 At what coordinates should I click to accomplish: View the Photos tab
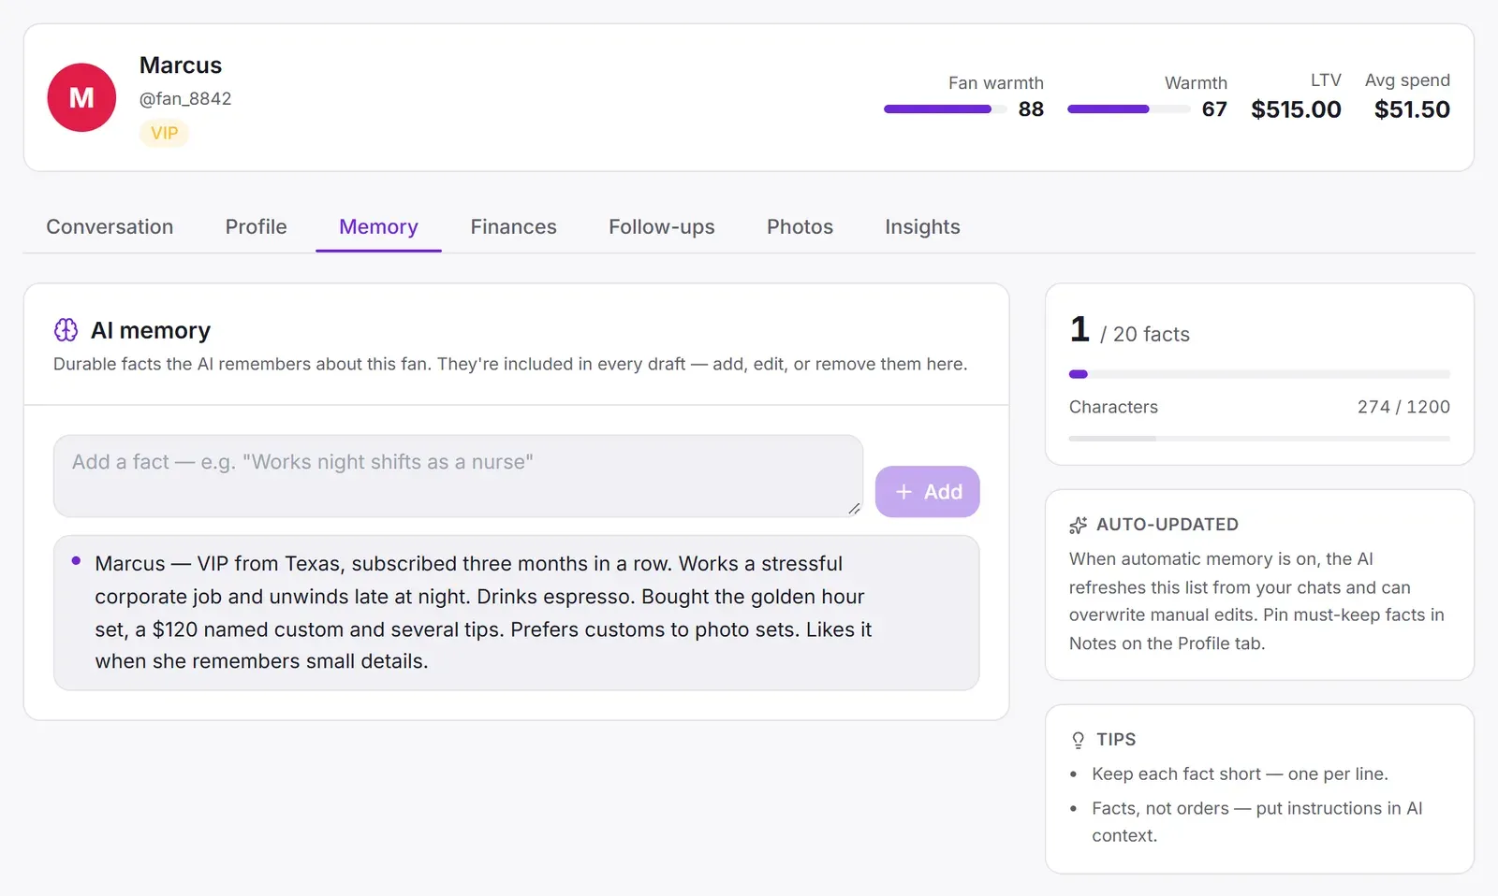click(800, 227)
